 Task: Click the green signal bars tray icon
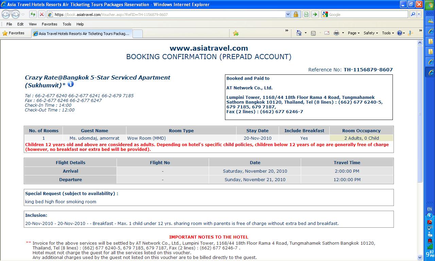pyautogui.click(x=430, y=246)
